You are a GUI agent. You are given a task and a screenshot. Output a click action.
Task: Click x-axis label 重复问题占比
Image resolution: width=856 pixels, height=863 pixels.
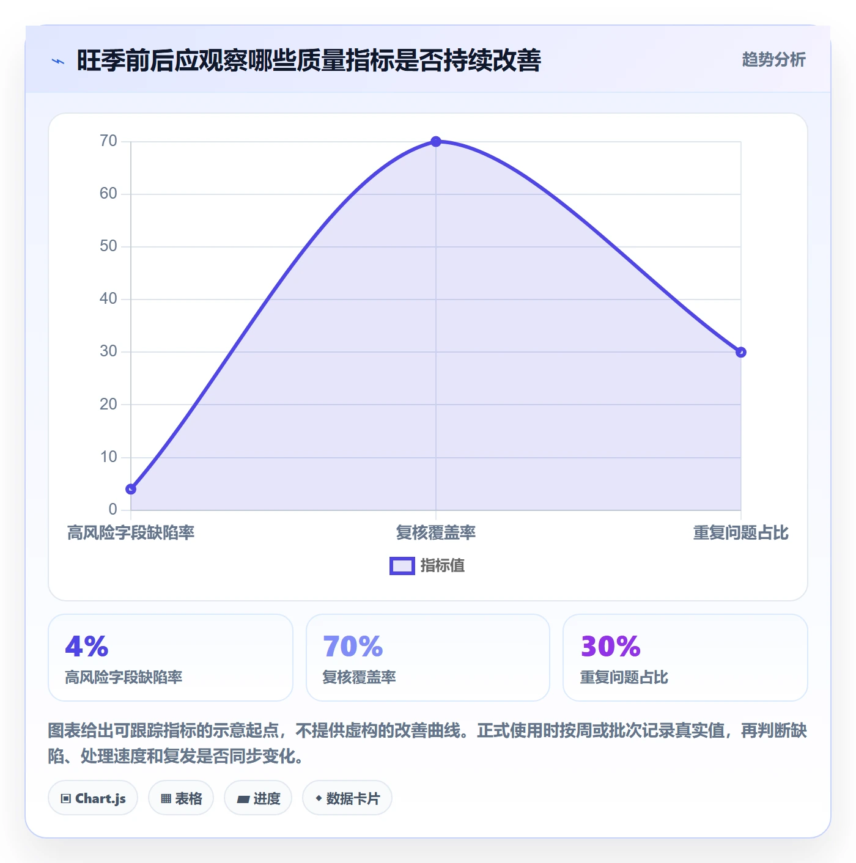click(x=741, y=533)
